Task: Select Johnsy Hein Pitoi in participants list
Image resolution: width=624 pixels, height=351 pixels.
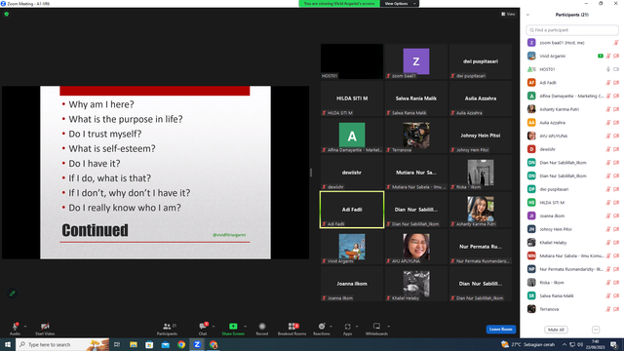Action: (572, 229)
